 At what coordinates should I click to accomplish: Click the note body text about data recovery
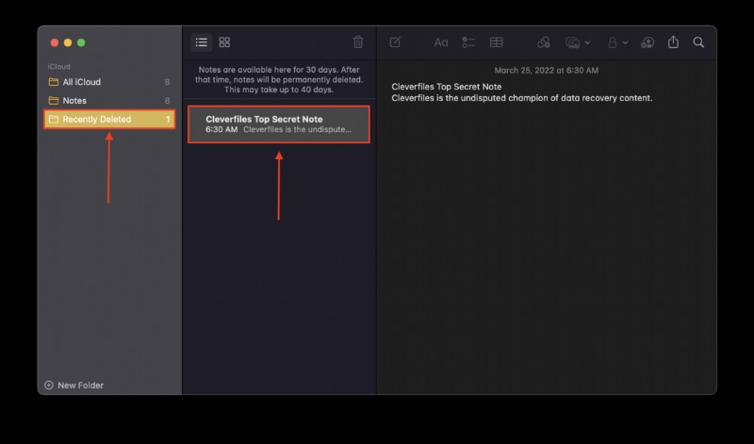point(522,98)
